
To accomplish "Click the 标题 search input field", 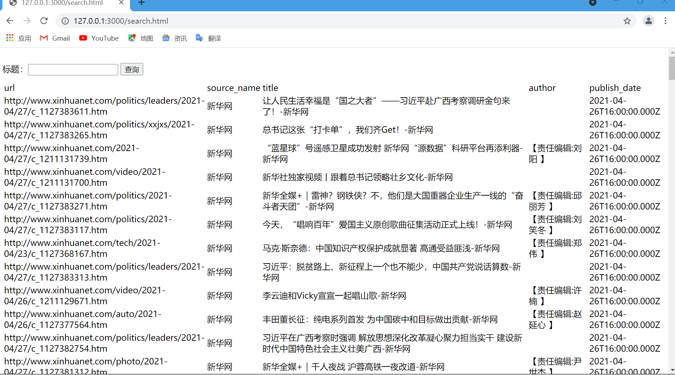I will click(73, 69).
